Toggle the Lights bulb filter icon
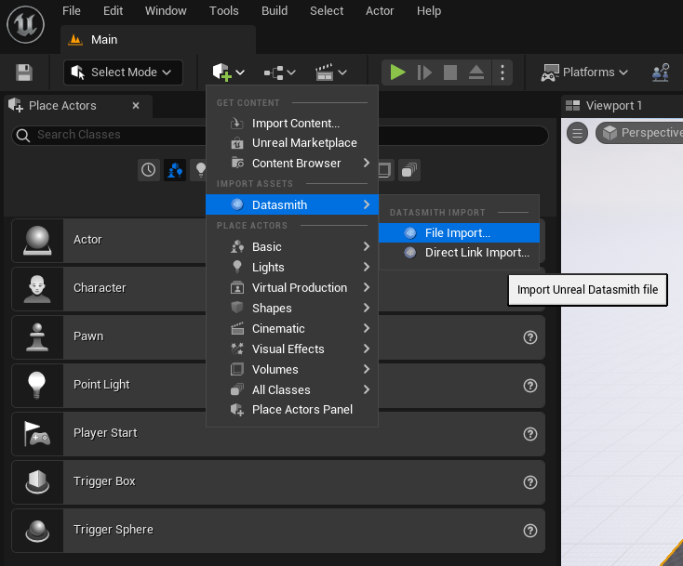This screenshot has height=566, width=683. click(200, 170)
